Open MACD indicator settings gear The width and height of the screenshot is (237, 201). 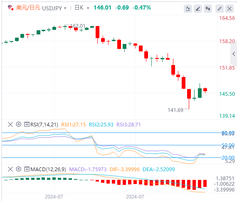pos(19,169)
